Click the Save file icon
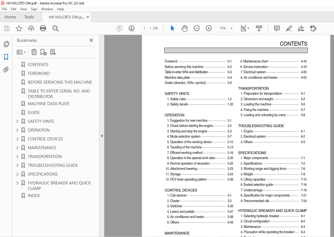 pos(7,28)
